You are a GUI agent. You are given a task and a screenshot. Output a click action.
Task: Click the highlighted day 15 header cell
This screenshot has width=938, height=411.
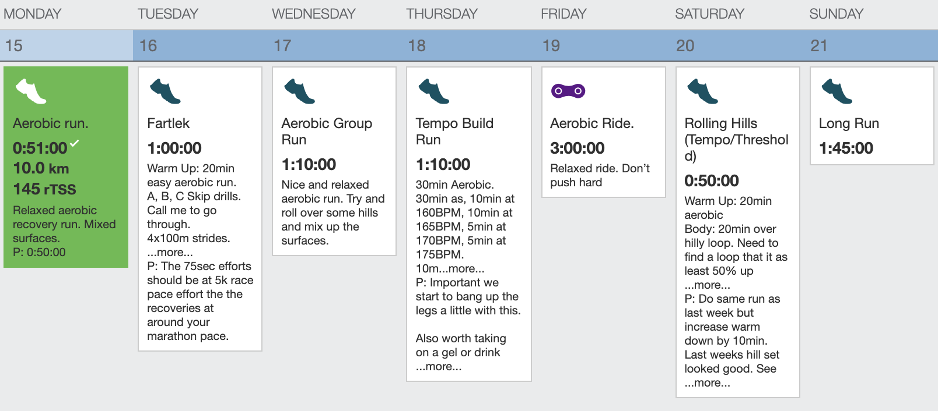tap(66, 45)
